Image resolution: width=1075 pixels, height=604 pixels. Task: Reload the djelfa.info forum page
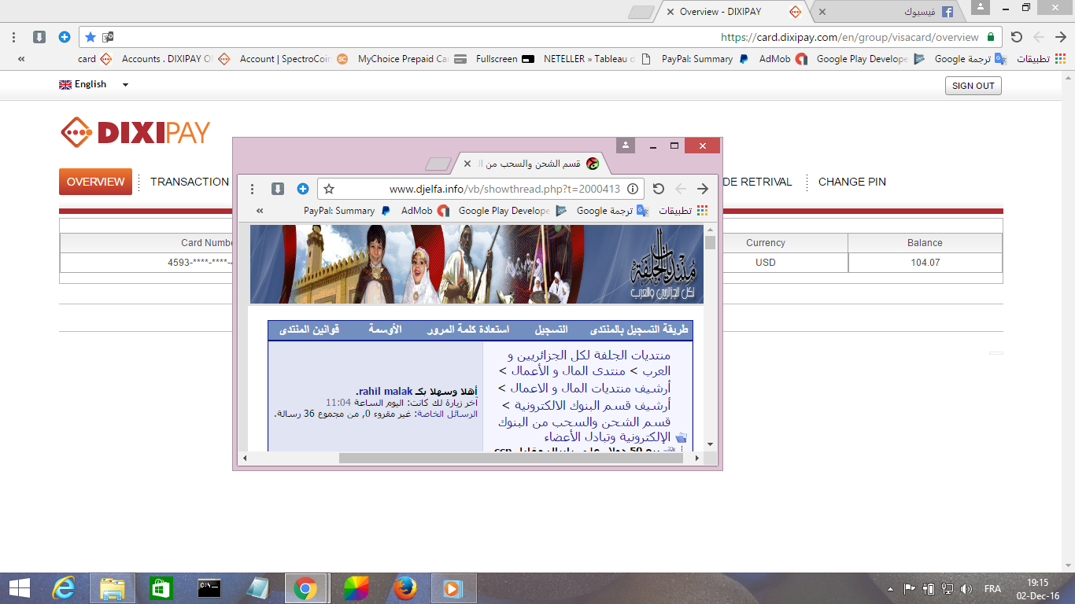(x=659, y=189)
